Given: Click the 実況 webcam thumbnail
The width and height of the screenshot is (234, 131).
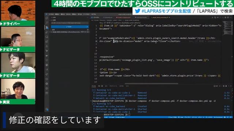Looking at the screenshot, I should 18,89.
